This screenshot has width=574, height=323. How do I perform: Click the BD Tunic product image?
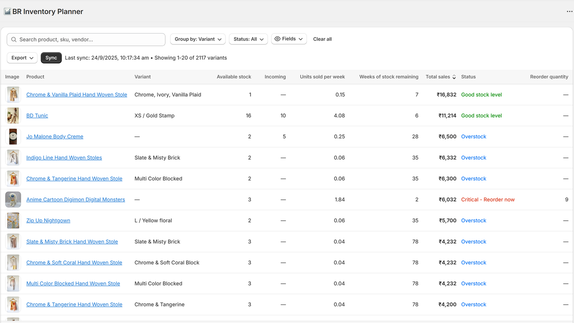(x=13, y=116)
